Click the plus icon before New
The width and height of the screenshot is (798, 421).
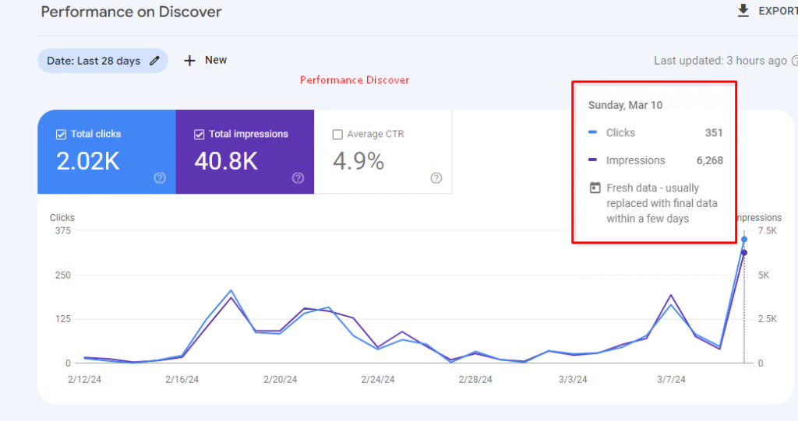189,61
